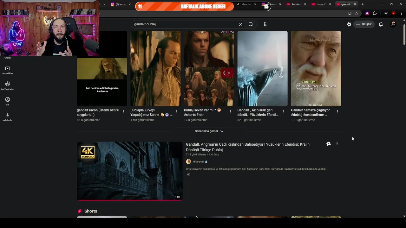Click '71 B görüntüleme • 1 yıl önce' text
The width and height of the screenshot is (406, 228).
202,155
